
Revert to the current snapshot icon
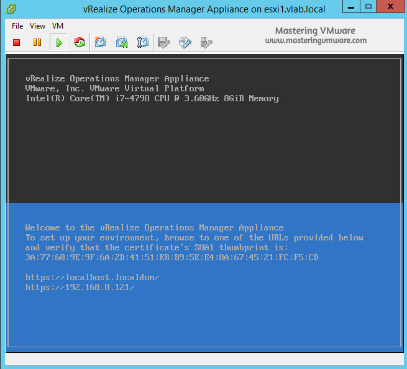coord(121,42)
